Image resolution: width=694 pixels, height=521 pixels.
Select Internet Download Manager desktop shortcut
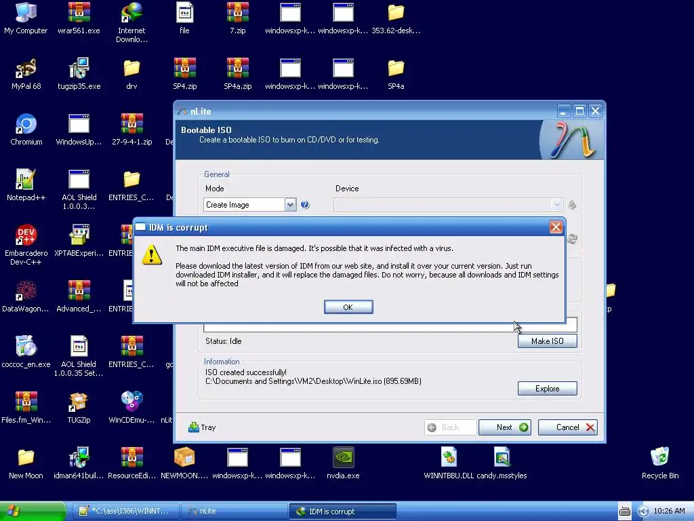pos(131,23)
